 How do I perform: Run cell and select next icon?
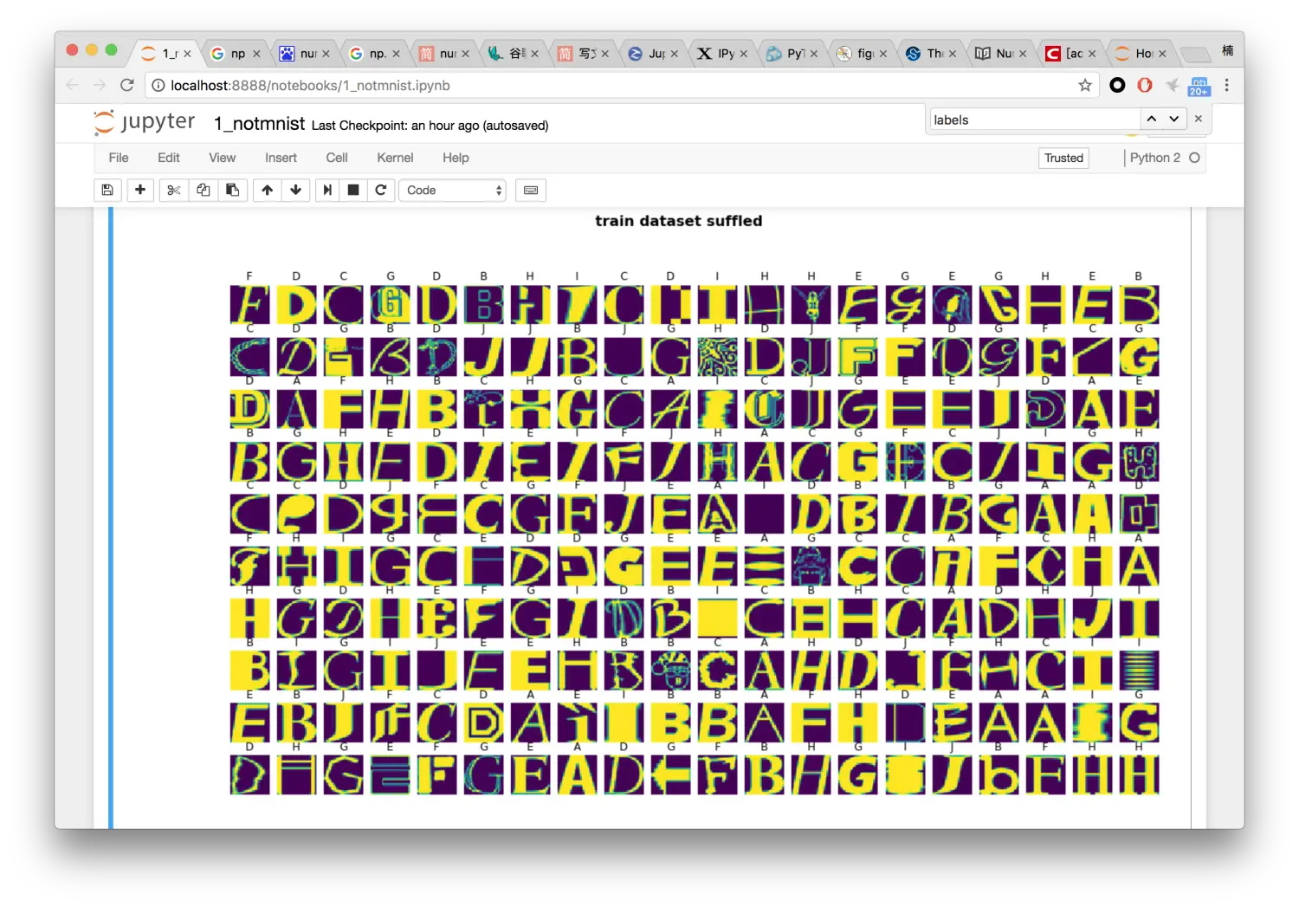(327, 190)
